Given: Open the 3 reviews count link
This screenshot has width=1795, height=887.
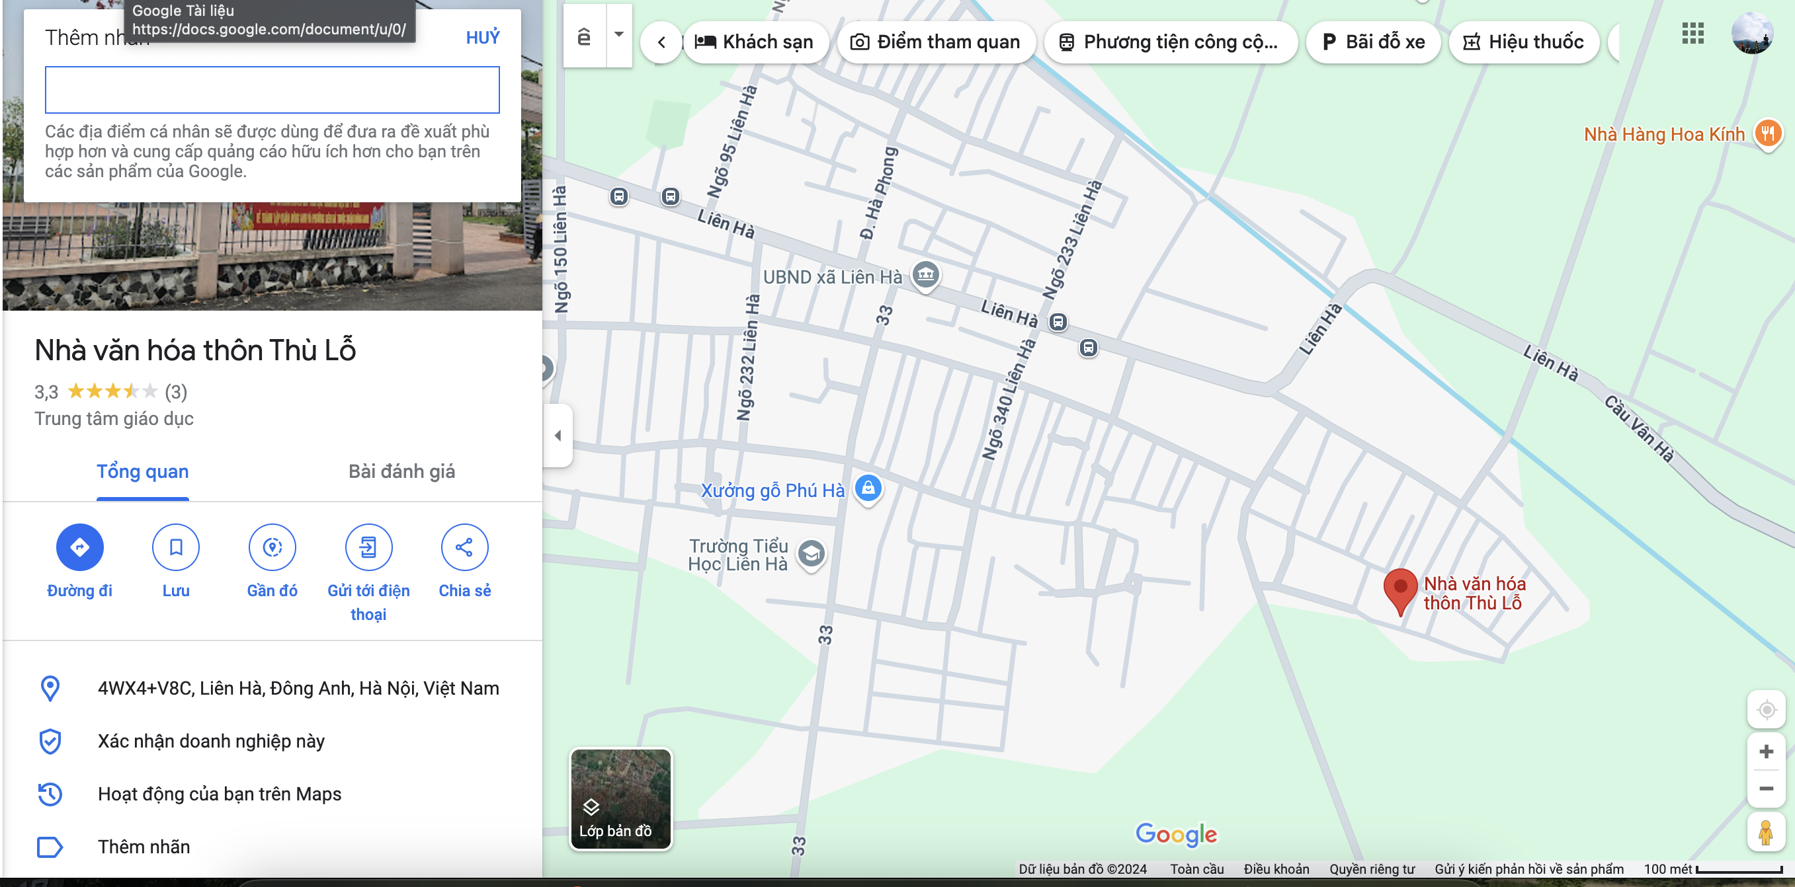Looking at the screenshot, I should [176, 392].
